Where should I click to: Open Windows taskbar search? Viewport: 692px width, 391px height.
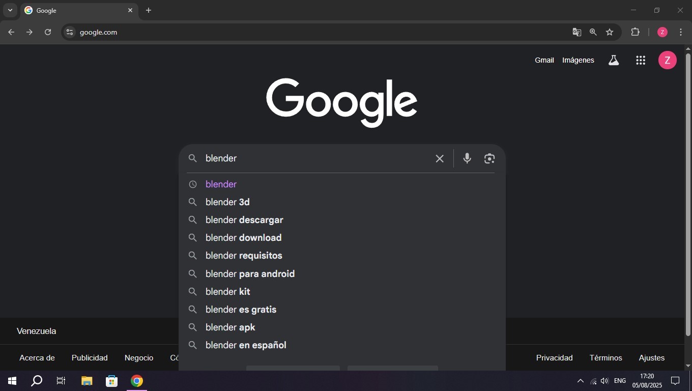click(x=36, y=381)
